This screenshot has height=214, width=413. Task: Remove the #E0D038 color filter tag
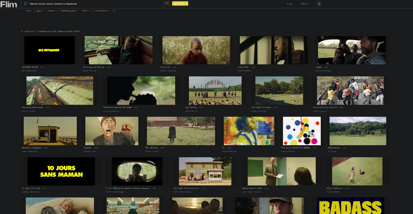[186, 3]
